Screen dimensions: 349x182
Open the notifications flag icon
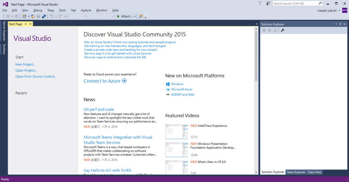260,3
